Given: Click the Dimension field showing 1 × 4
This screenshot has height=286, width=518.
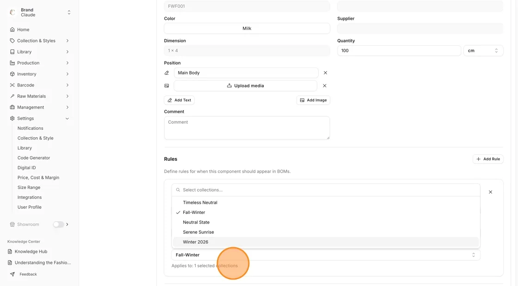Looking at the screenshot, I should click(x=247, y=50).
